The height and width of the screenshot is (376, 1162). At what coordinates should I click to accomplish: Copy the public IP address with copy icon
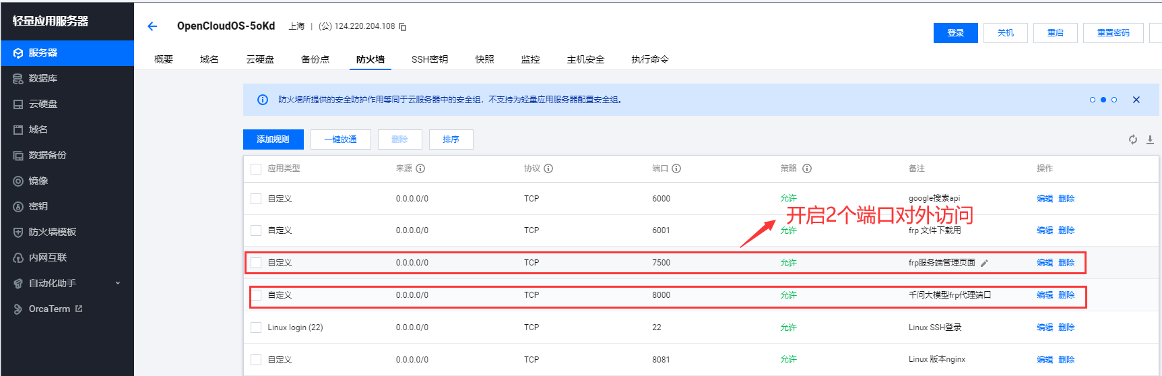coord(403,27)
